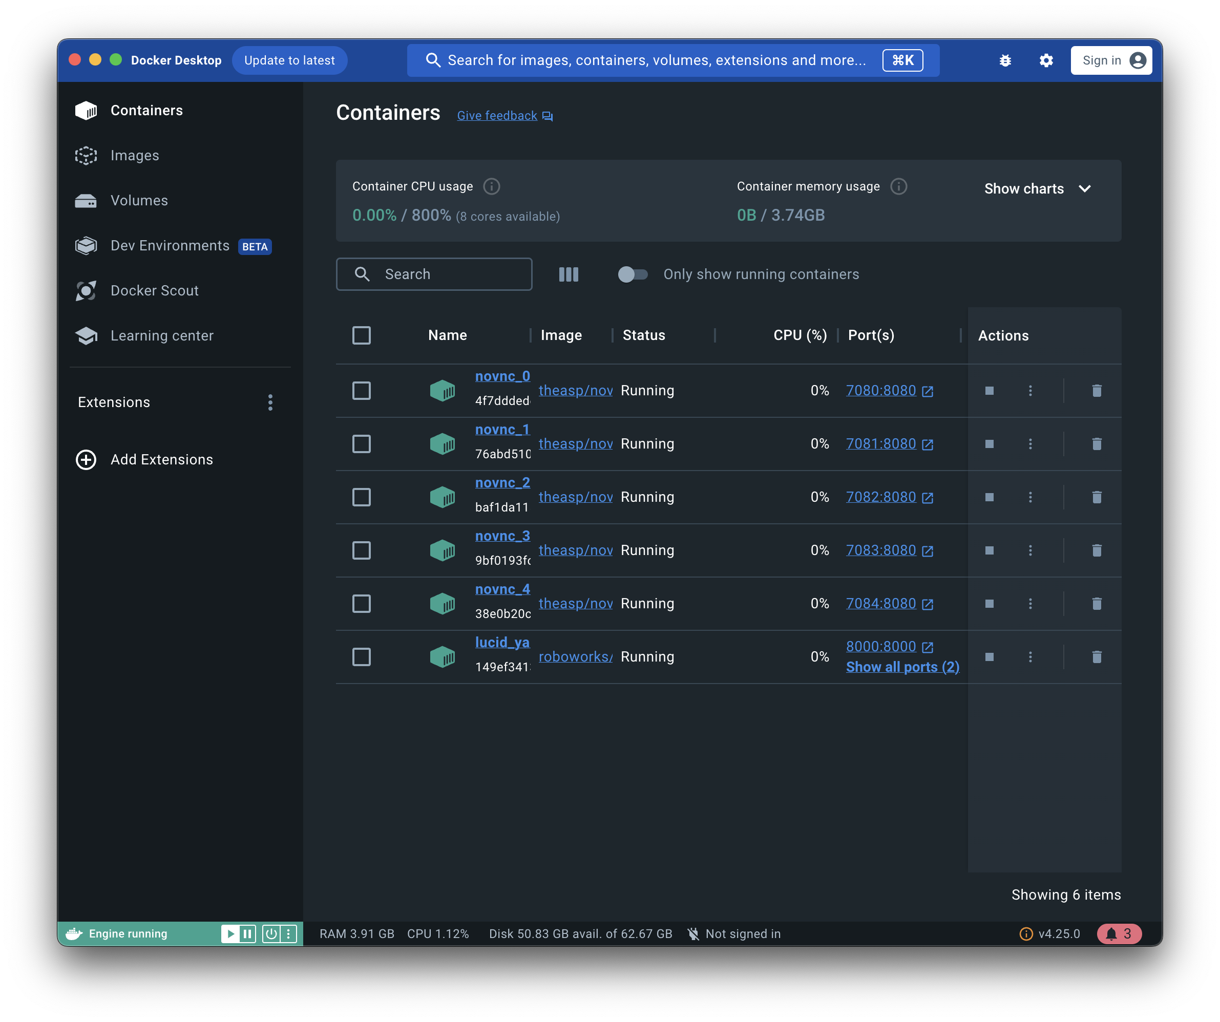The image size is (1220, 1022).
Task: Check the select-all containers checkbox
Action: tap(362, 335)
